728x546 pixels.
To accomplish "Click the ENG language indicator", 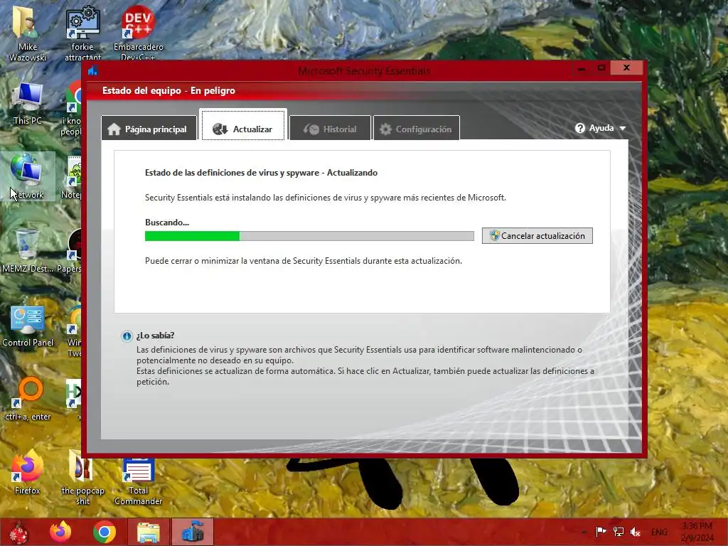I will pos(659,532).
